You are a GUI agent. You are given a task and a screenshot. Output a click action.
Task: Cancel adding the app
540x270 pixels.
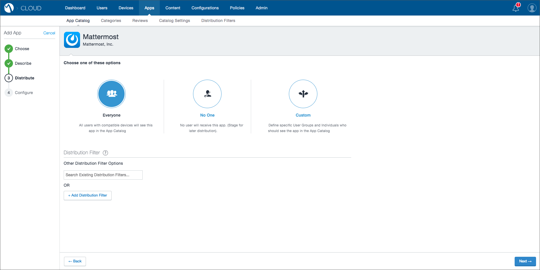pyautogui.click(x=49, y=33)
